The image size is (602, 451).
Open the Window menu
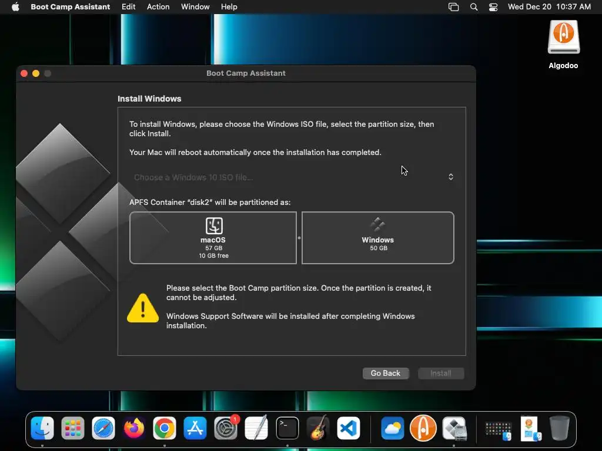click(x=195, y=6)
